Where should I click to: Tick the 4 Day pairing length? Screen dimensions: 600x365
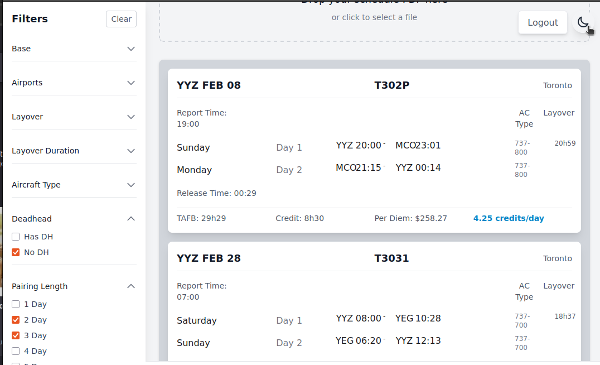coord(16,351)
